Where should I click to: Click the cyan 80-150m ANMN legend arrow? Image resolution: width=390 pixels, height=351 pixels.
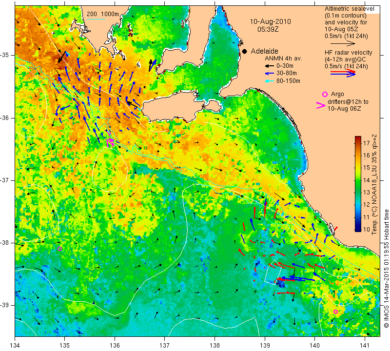point(270,81)
